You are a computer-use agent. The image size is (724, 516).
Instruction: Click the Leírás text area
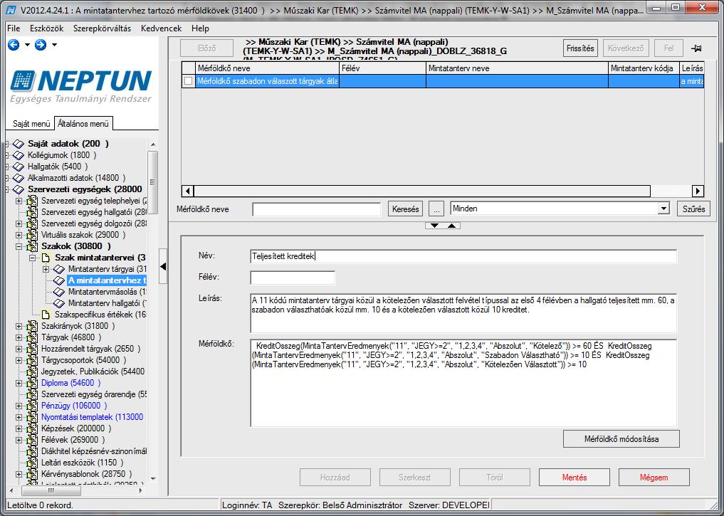[x=463, y=312]
